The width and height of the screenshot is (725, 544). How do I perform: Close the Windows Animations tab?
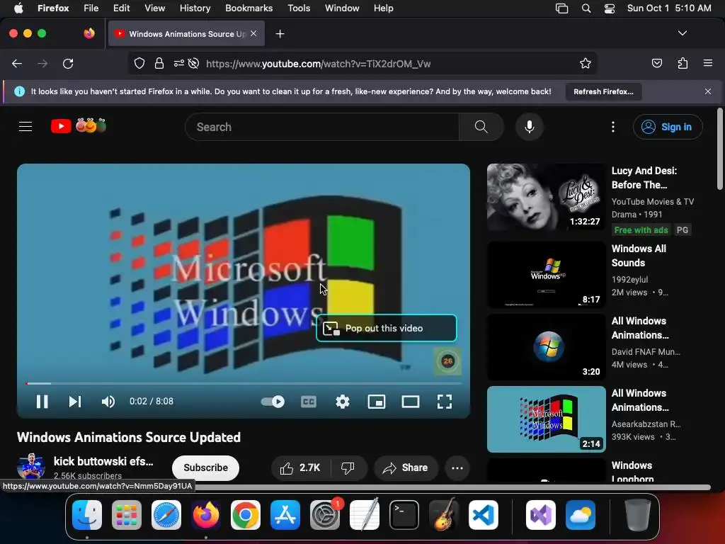(x=253, y=33)
